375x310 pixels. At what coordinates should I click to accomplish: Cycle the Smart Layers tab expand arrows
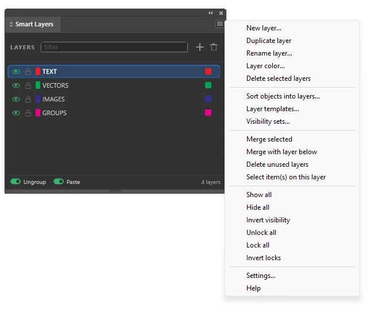tap(11, 24)
